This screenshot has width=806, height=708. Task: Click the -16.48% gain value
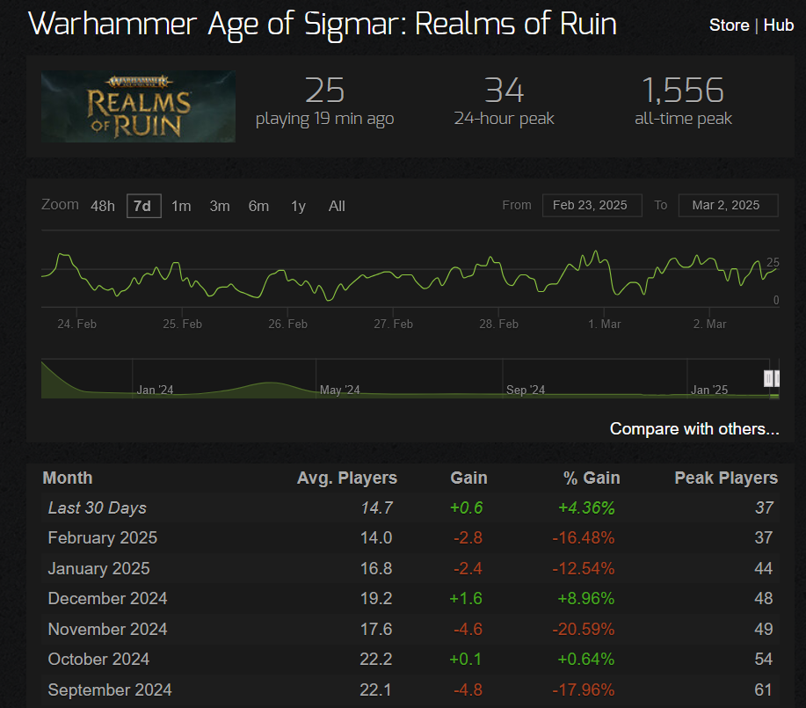(x=584, y=537)
